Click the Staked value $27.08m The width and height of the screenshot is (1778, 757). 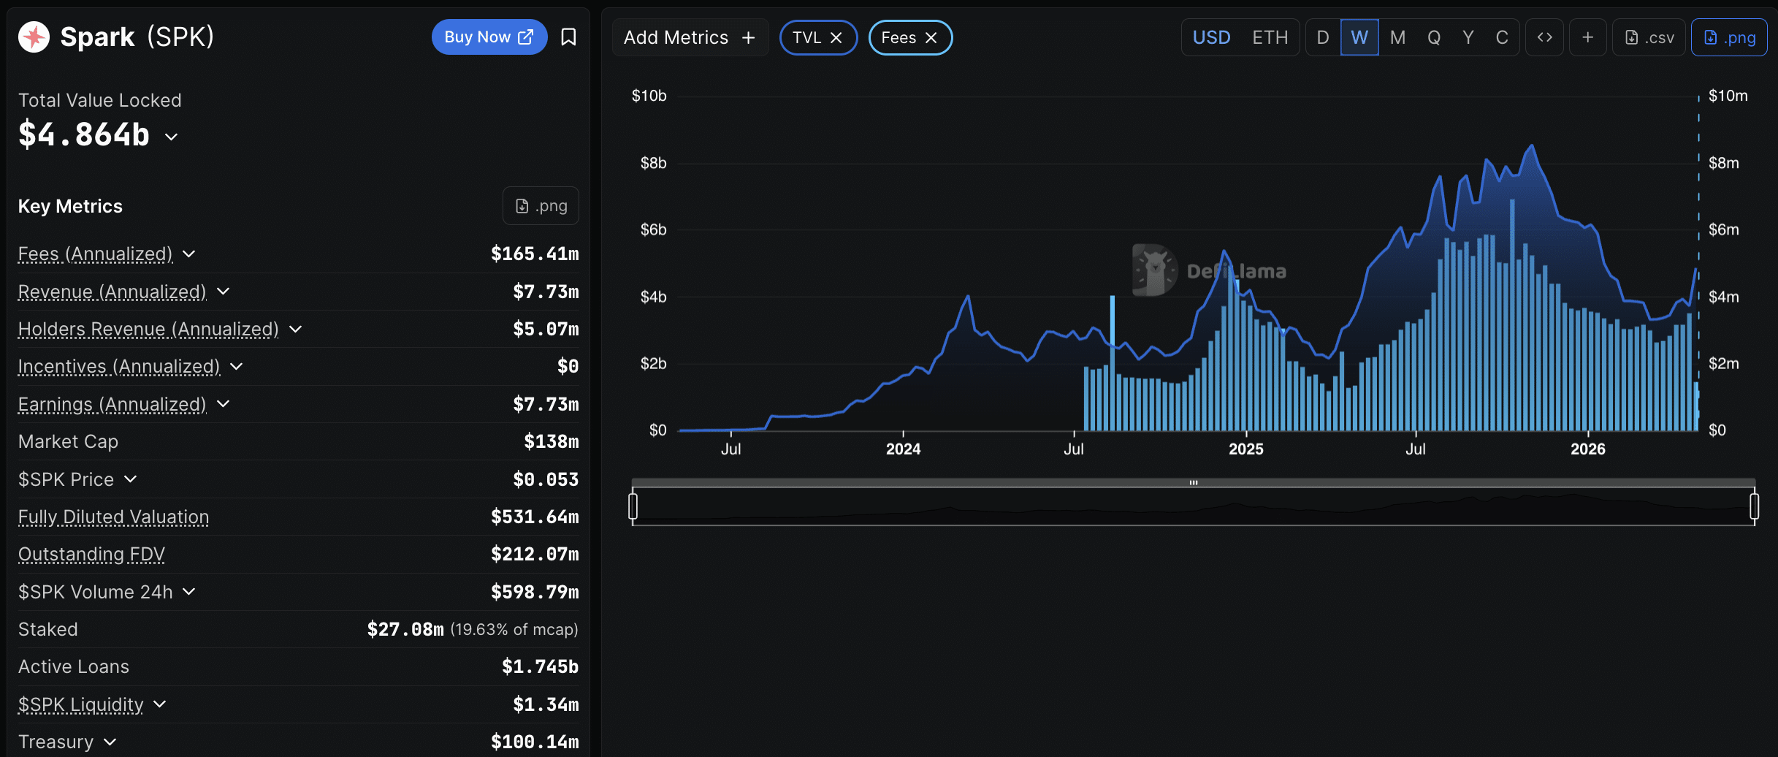point(405,630)
